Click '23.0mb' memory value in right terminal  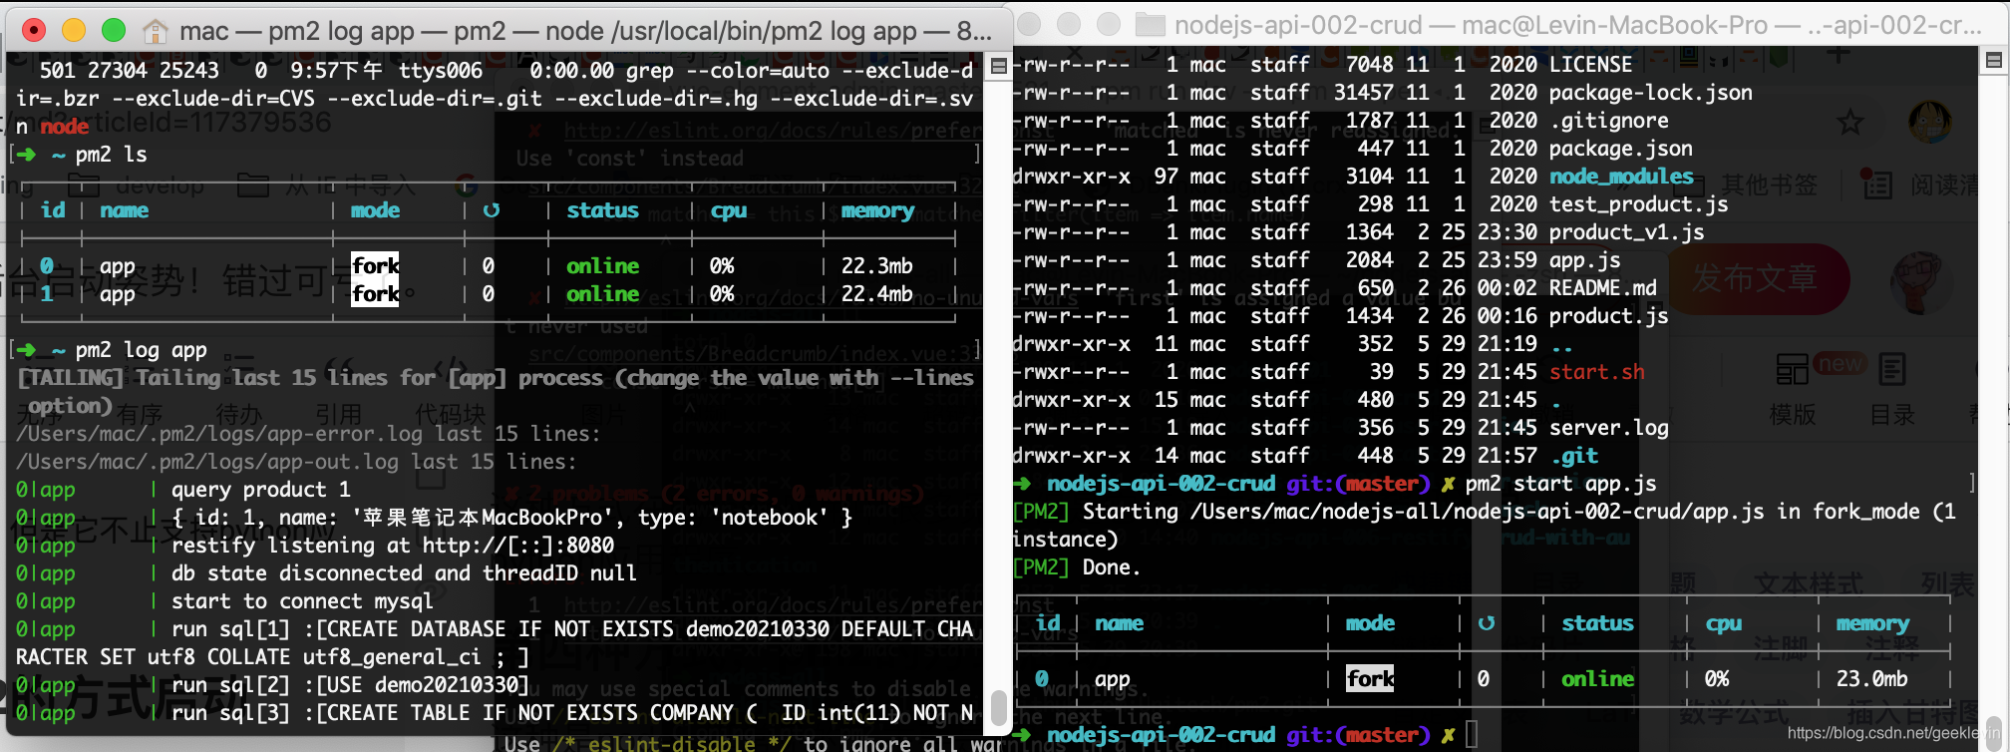point(1871,679)
